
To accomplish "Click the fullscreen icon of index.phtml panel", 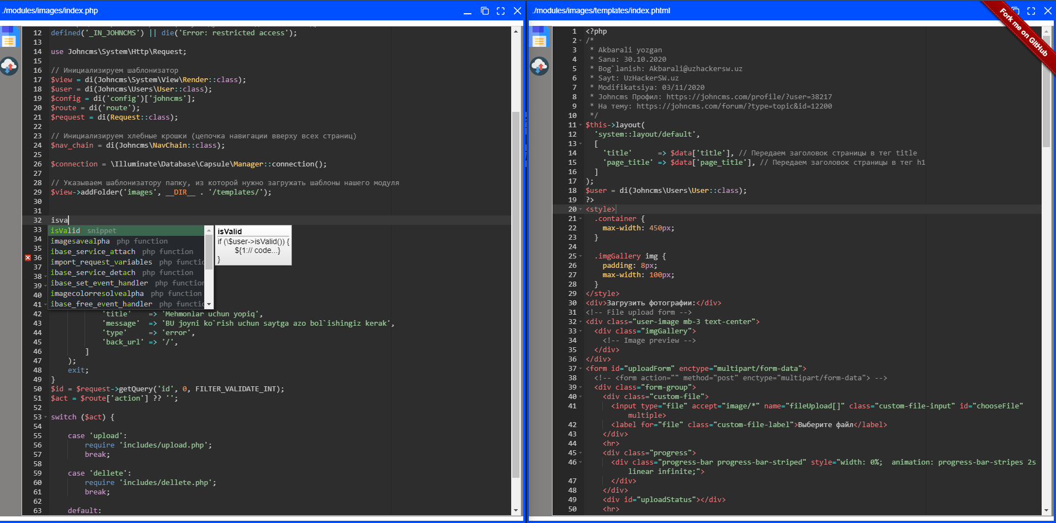I will (1031, 11).
